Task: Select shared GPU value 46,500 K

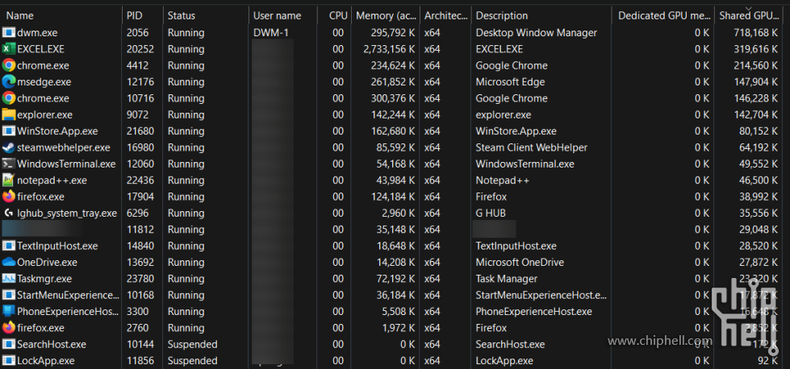Action: coord(758,180)
